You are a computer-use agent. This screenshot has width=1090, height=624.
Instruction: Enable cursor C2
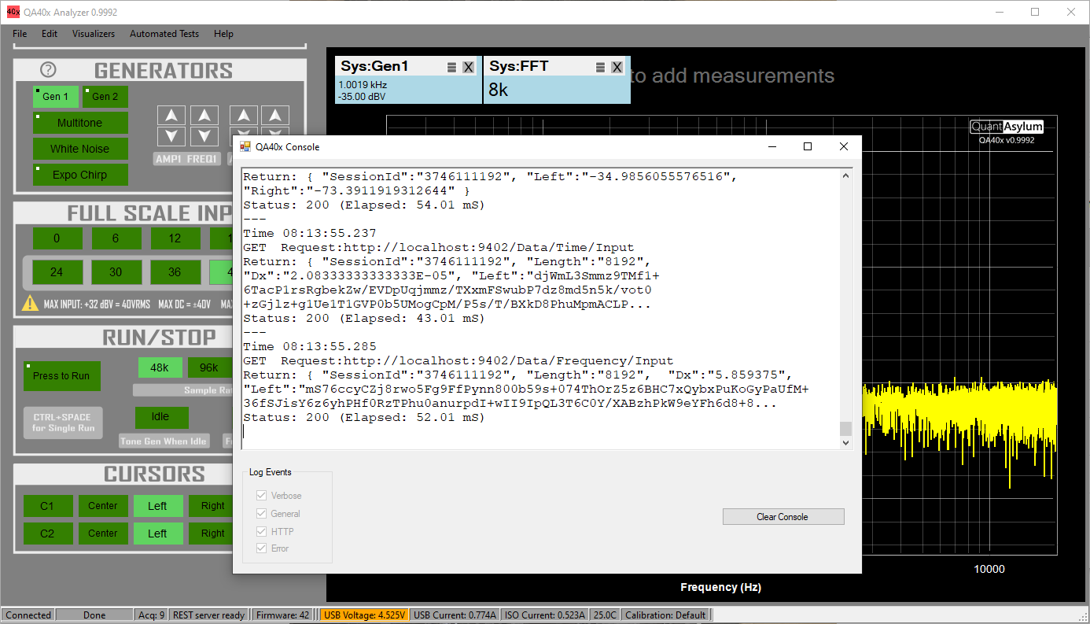click(47, 534)
